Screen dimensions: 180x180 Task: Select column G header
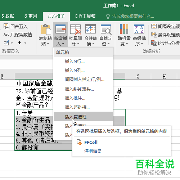point(138,76)
